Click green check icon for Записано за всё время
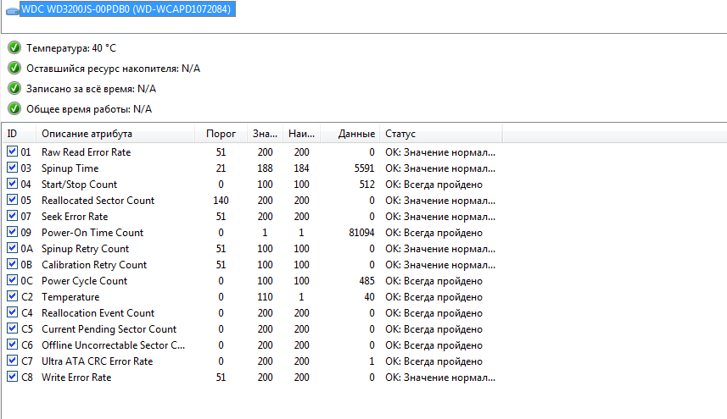The image size is (727, 419). coord(14,88)
